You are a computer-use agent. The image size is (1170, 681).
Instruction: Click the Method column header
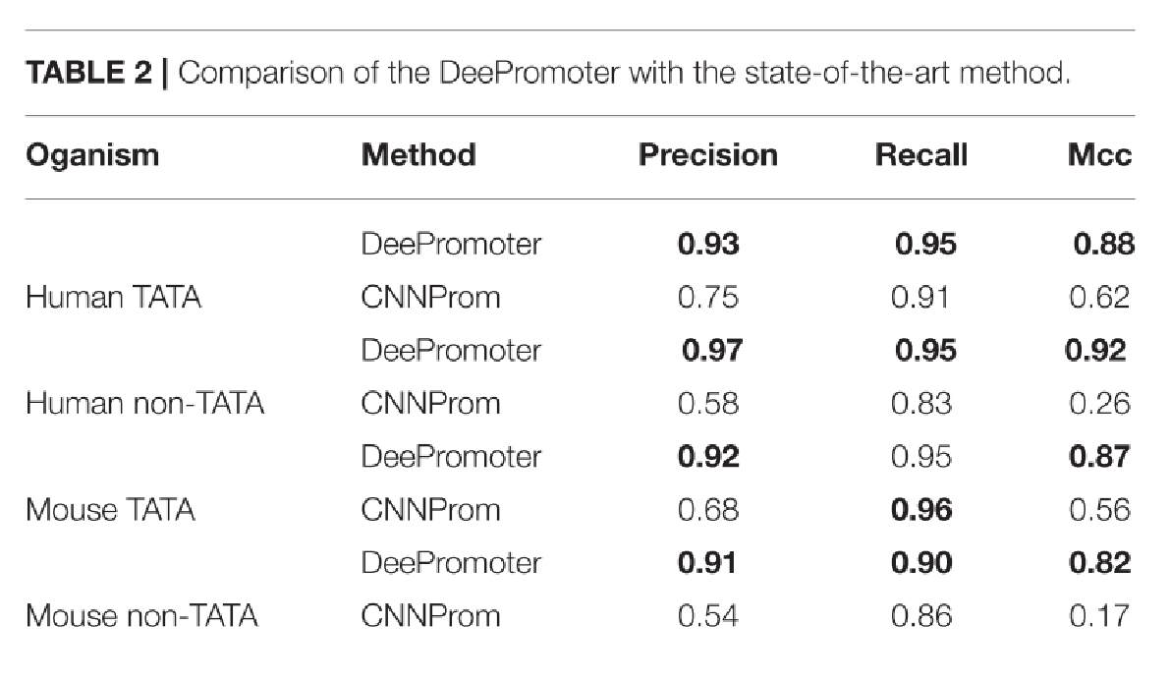[418, 154]
